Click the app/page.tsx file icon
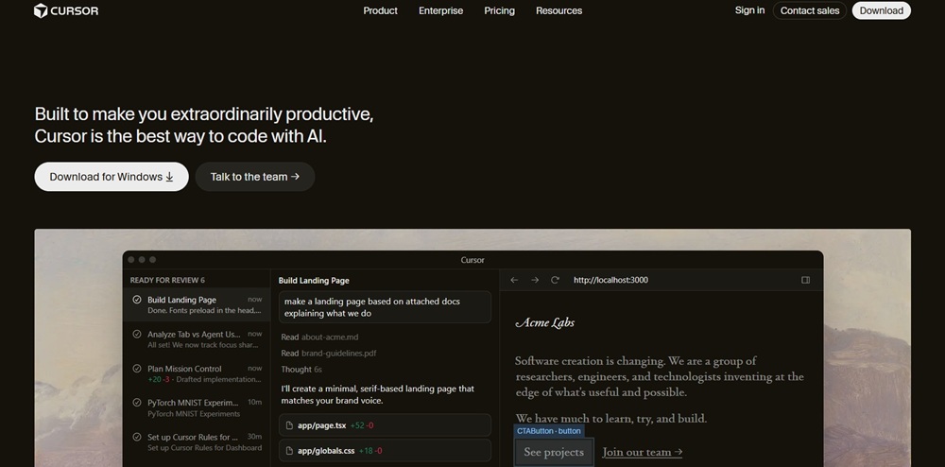 pos(290,425)
